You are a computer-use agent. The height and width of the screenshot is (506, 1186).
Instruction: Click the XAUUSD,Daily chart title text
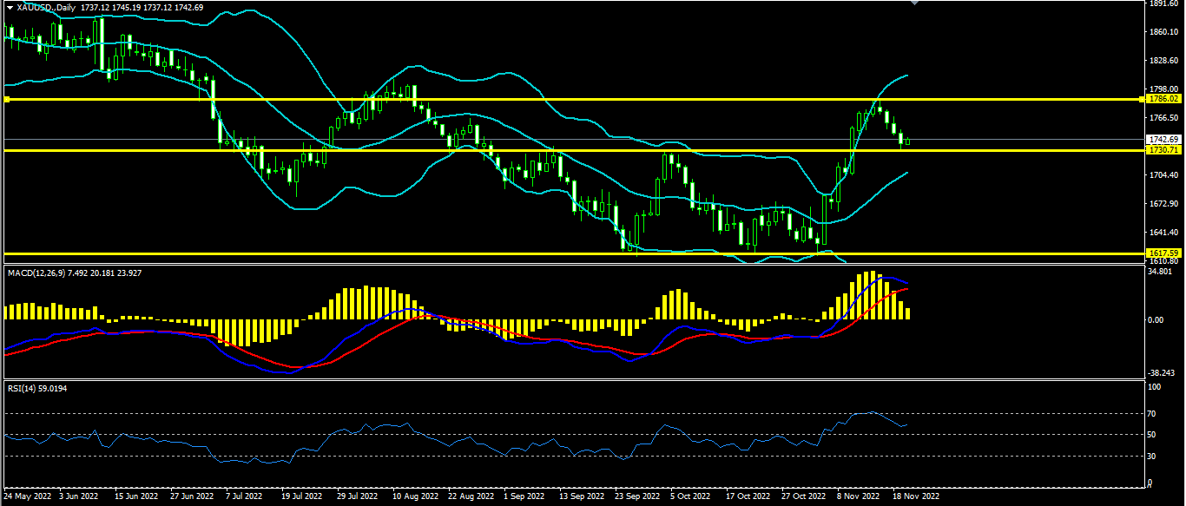click(45, 7)
